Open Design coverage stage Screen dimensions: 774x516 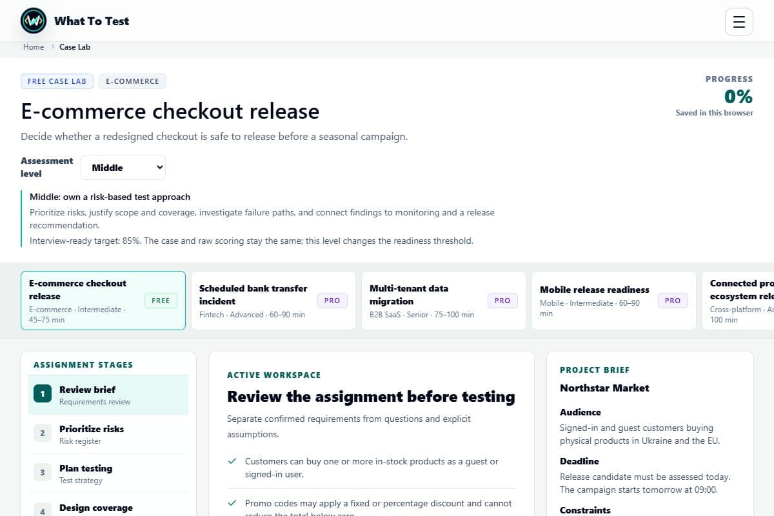pyautogui.click(x=108, y=505)
